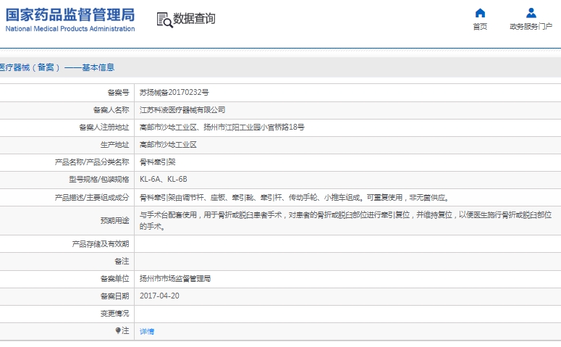561x347 pixels.
Task: Select filing unit 扬州市市场监督管理局
Action: tap(175, 279)
